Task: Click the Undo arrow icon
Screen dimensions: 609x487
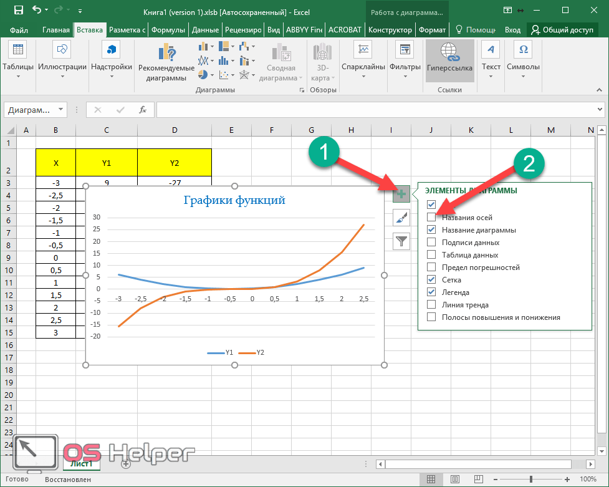Action: 37,11
